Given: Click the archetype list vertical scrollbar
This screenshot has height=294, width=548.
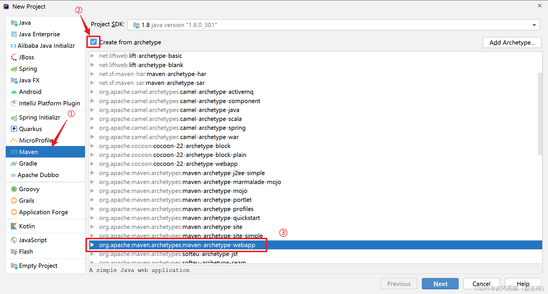Looking at the screenshot, I should pos(540,114).
